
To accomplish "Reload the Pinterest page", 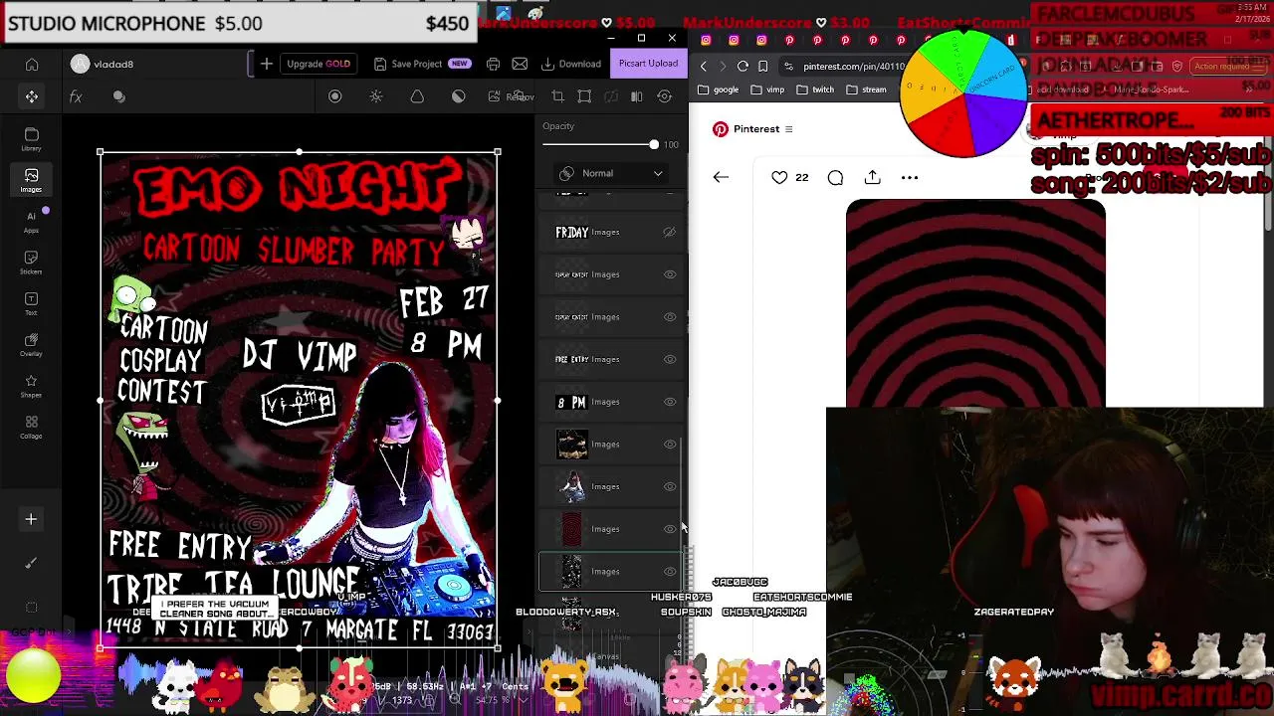I will (x=743, y=66).
